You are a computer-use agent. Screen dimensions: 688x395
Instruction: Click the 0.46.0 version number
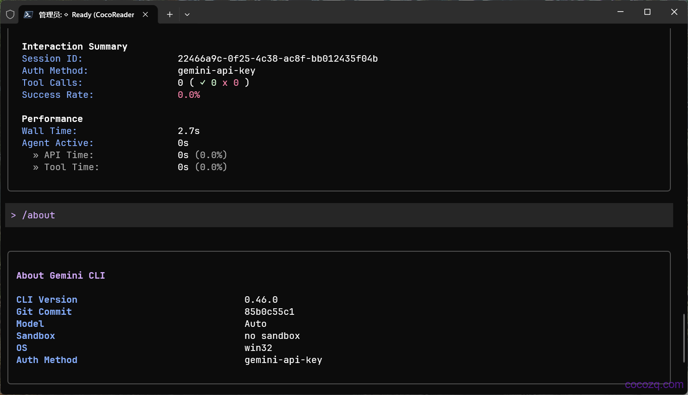coord(261,299)
